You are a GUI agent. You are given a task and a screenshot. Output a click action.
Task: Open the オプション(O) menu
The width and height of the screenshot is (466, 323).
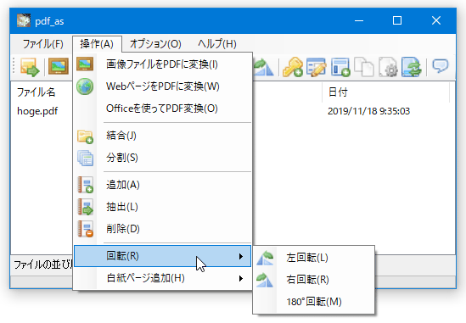[155, 44]
